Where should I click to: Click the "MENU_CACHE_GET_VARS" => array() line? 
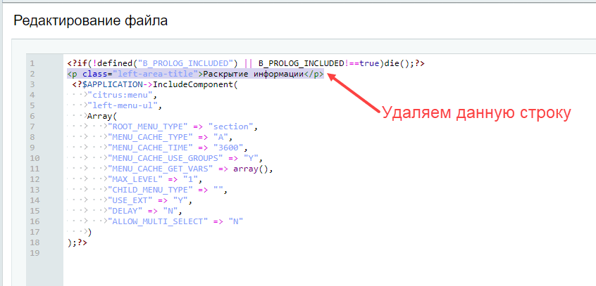[x=190, y=169]
